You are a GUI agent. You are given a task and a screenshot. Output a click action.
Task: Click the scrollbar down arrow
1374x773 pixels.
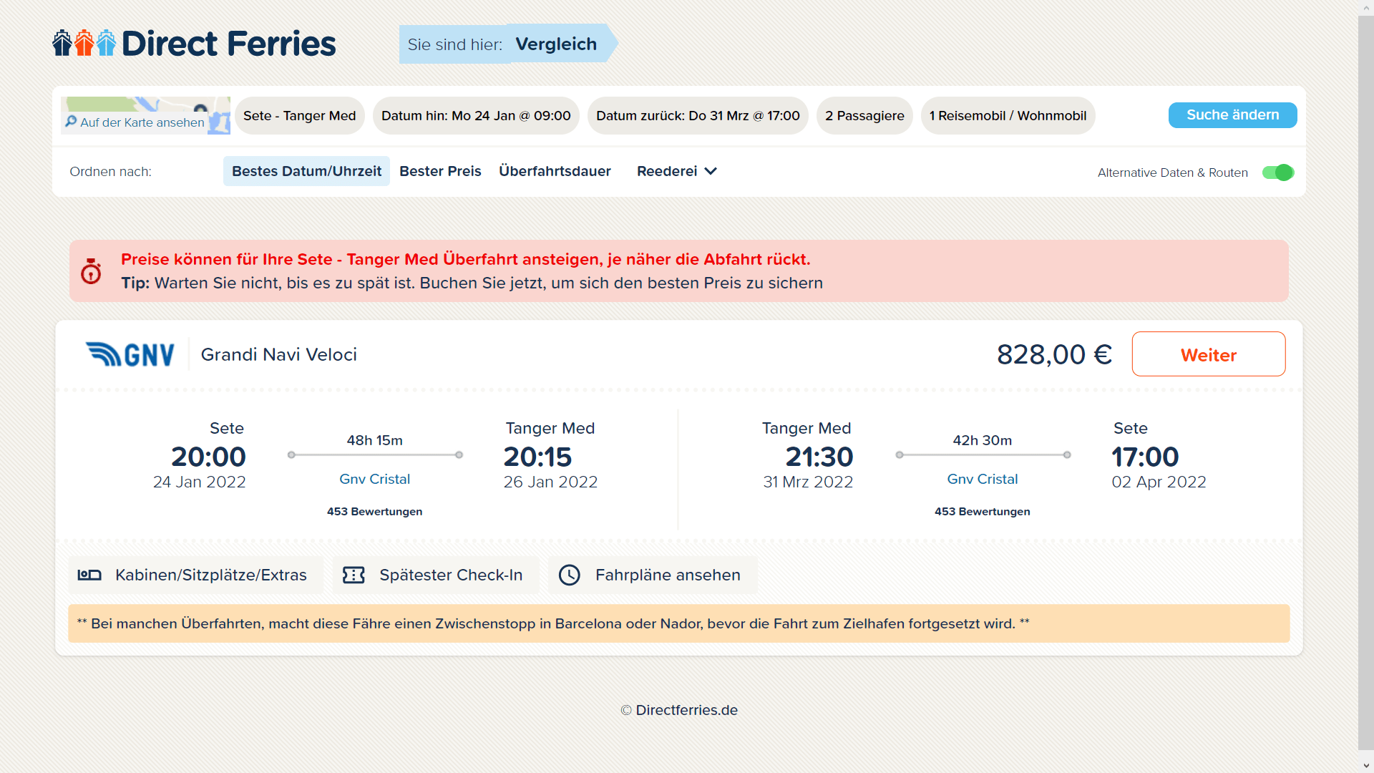(x=1366, y=765)
